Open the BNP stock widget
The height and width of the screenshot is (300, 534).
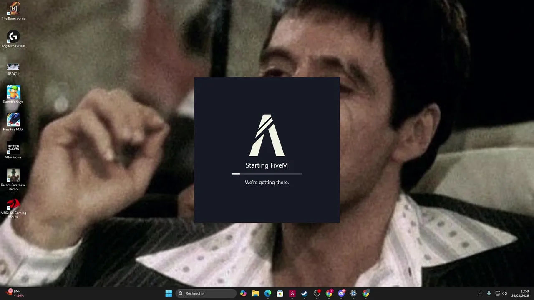coord(15,293)
